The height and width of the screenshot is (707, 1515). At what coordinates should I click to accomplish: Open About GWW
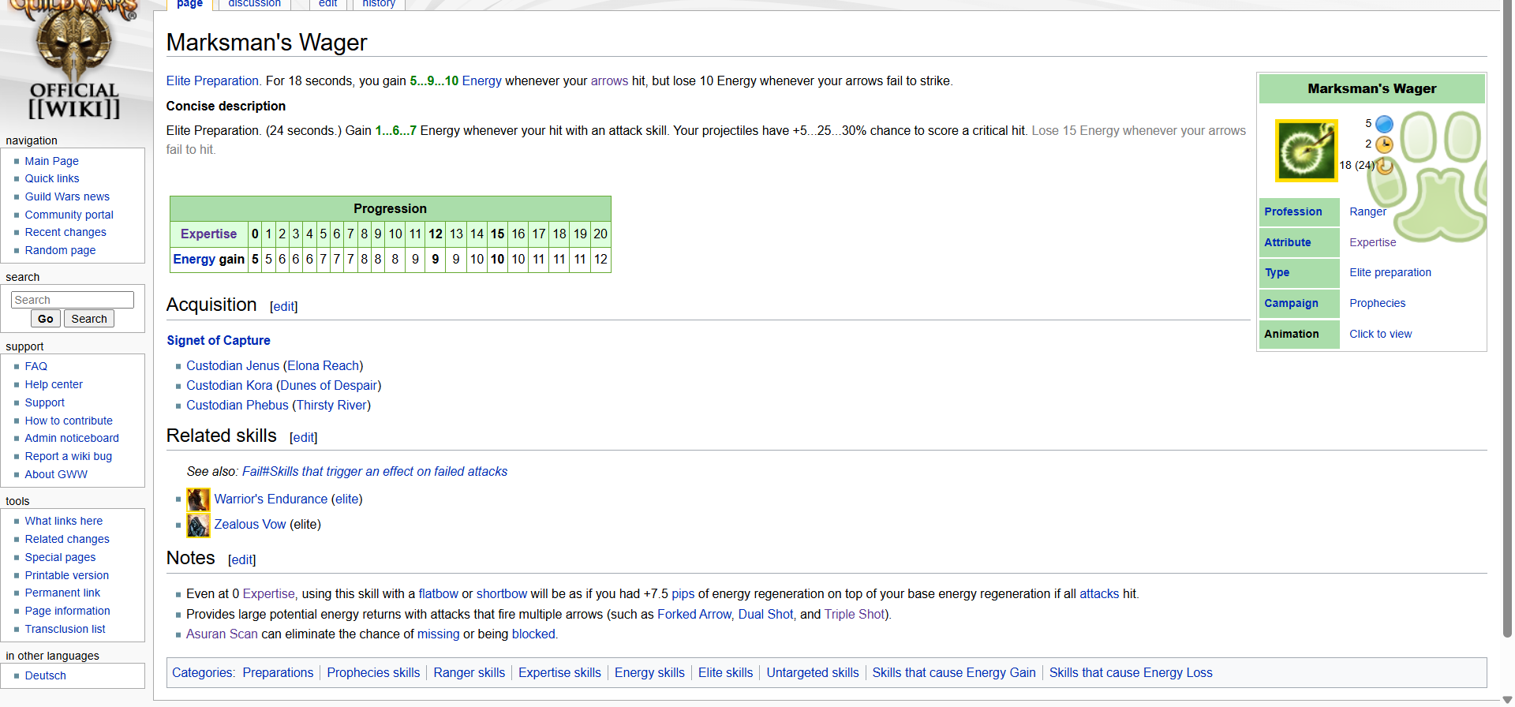tap(56, 474)
